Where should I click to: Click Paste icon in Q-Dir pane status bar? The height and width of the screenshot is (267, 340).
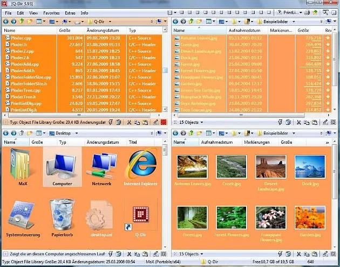pos(145,122)
